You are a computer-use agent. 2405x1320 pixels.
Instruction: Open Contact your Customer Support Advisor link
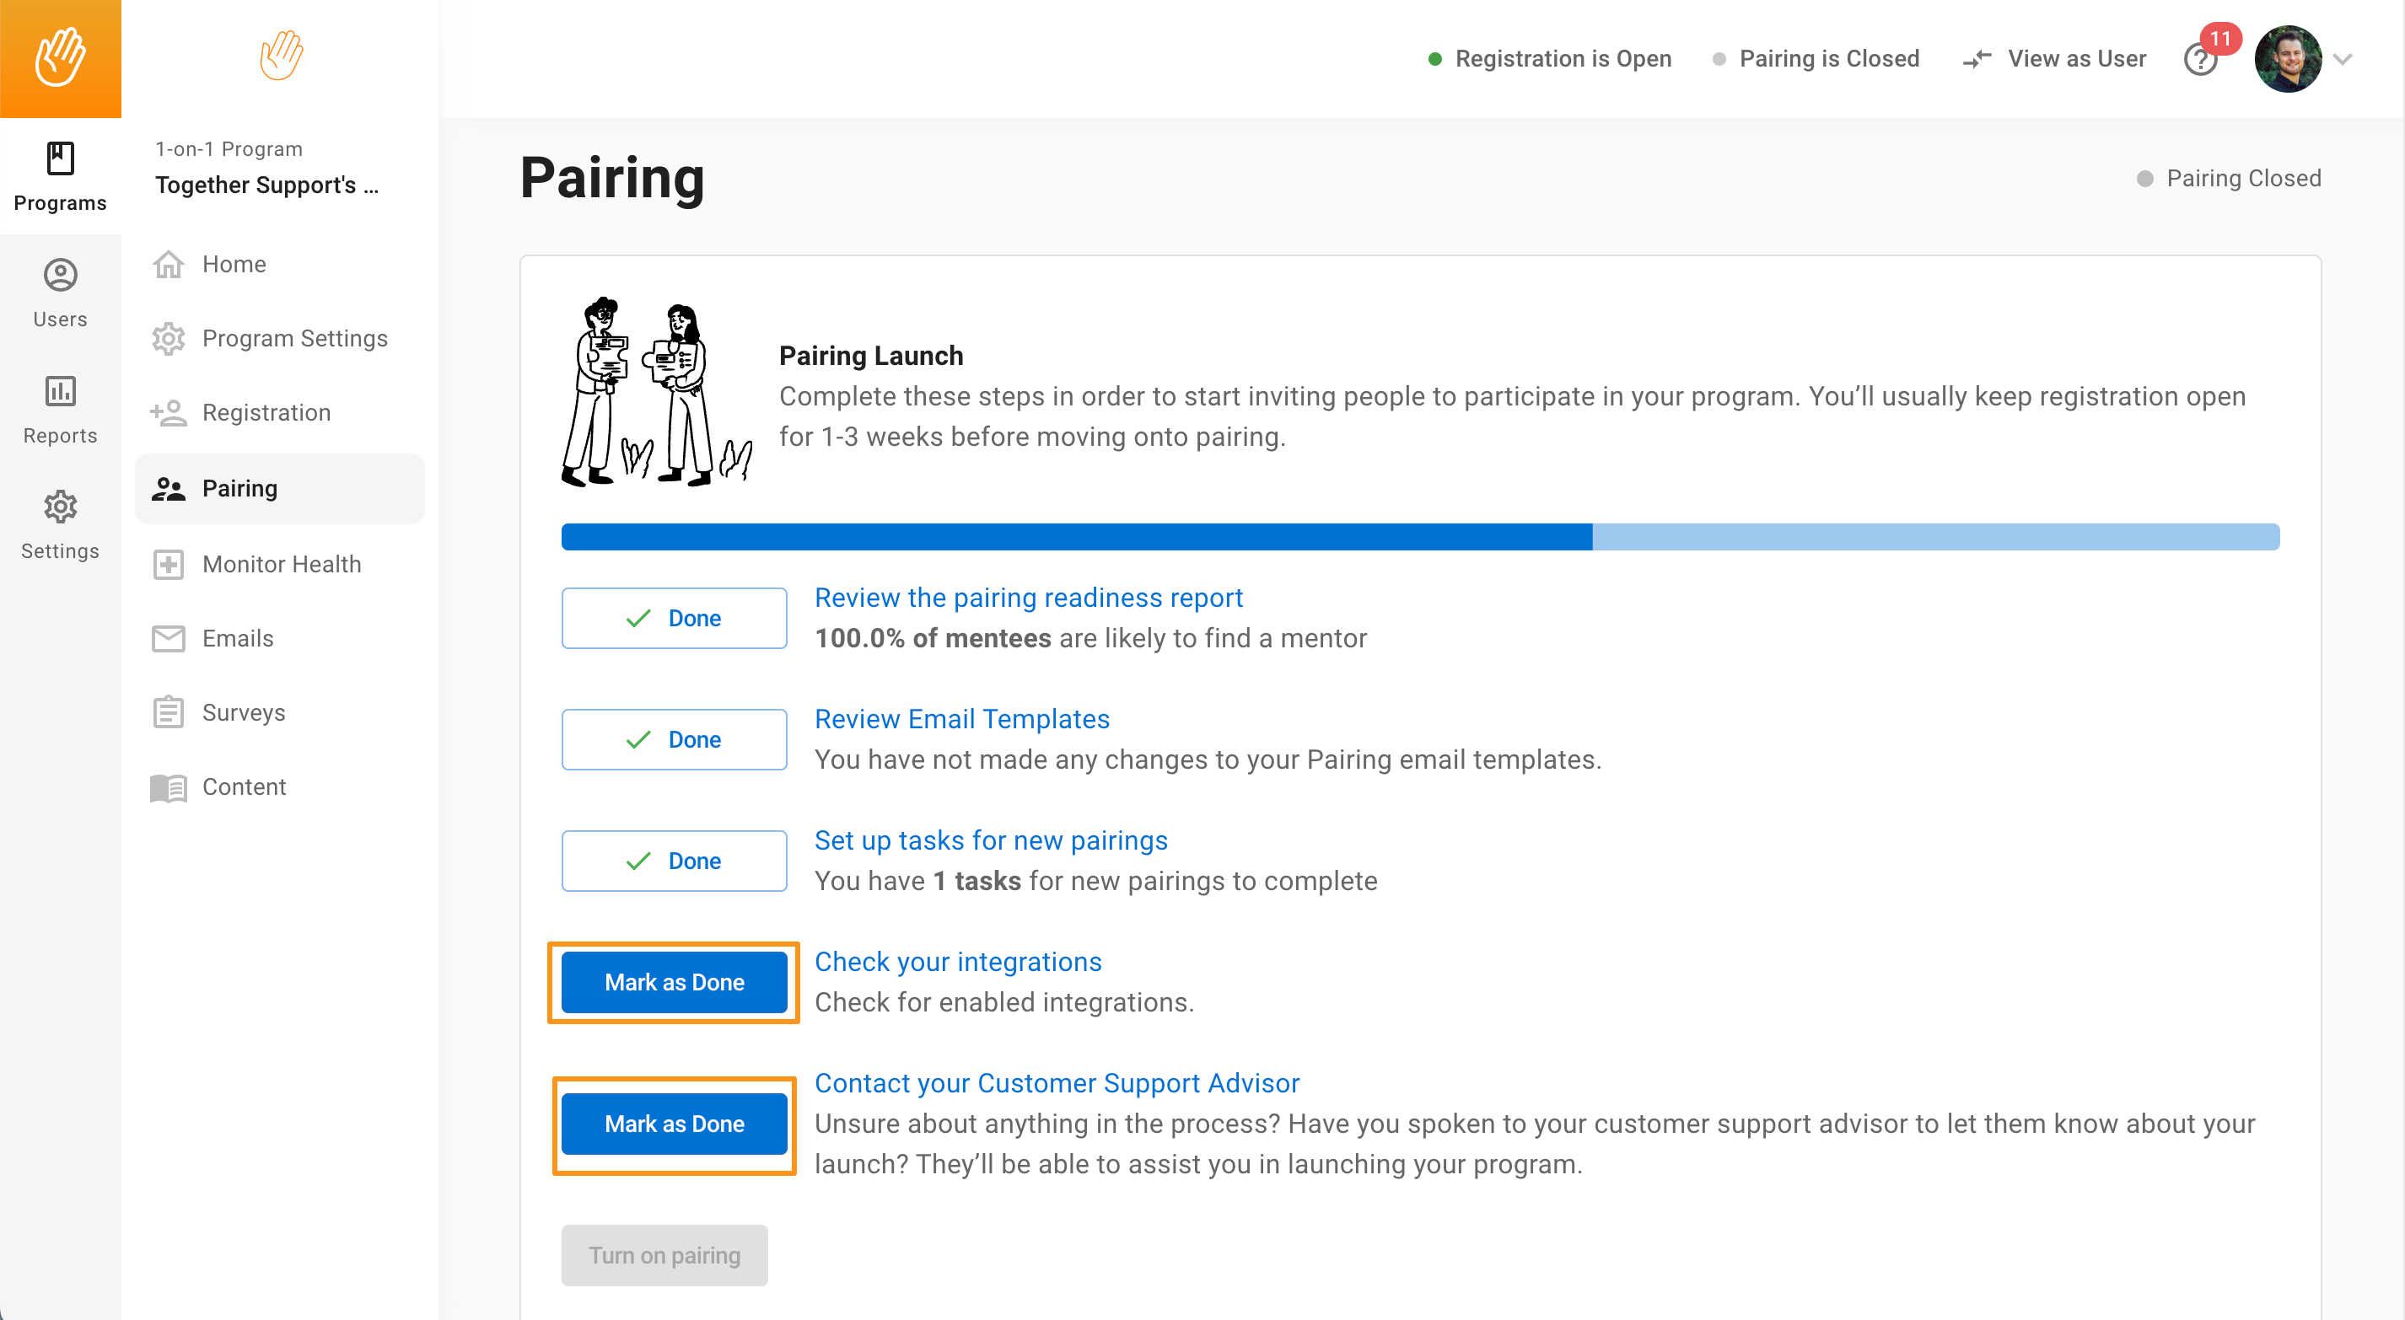click(x=1057, y=1083)
